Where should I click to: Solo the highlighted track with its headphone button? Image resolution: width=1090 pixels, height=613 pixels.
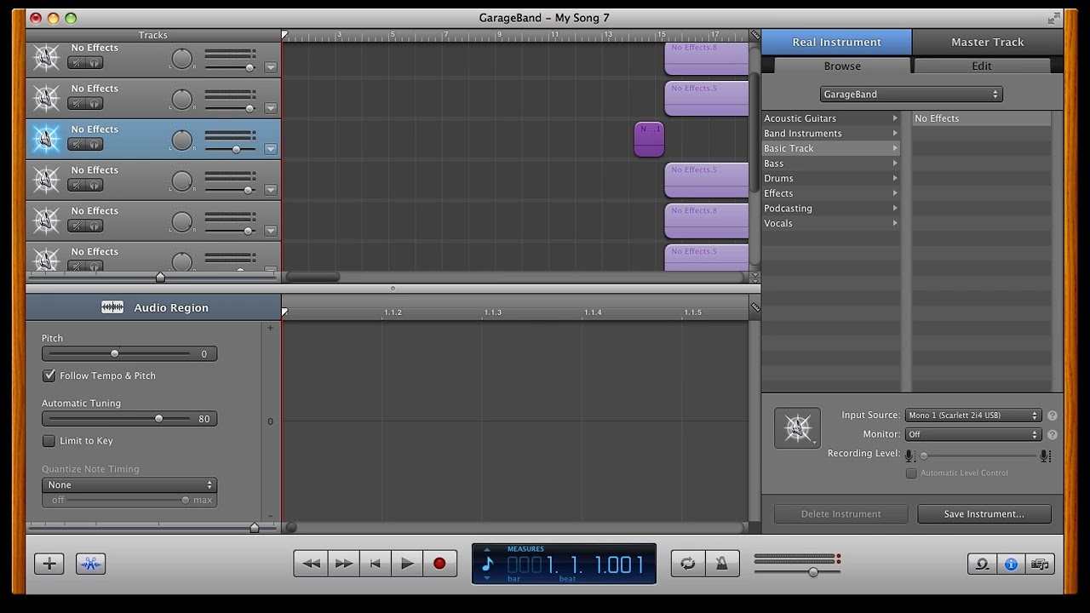pos(95,145)
